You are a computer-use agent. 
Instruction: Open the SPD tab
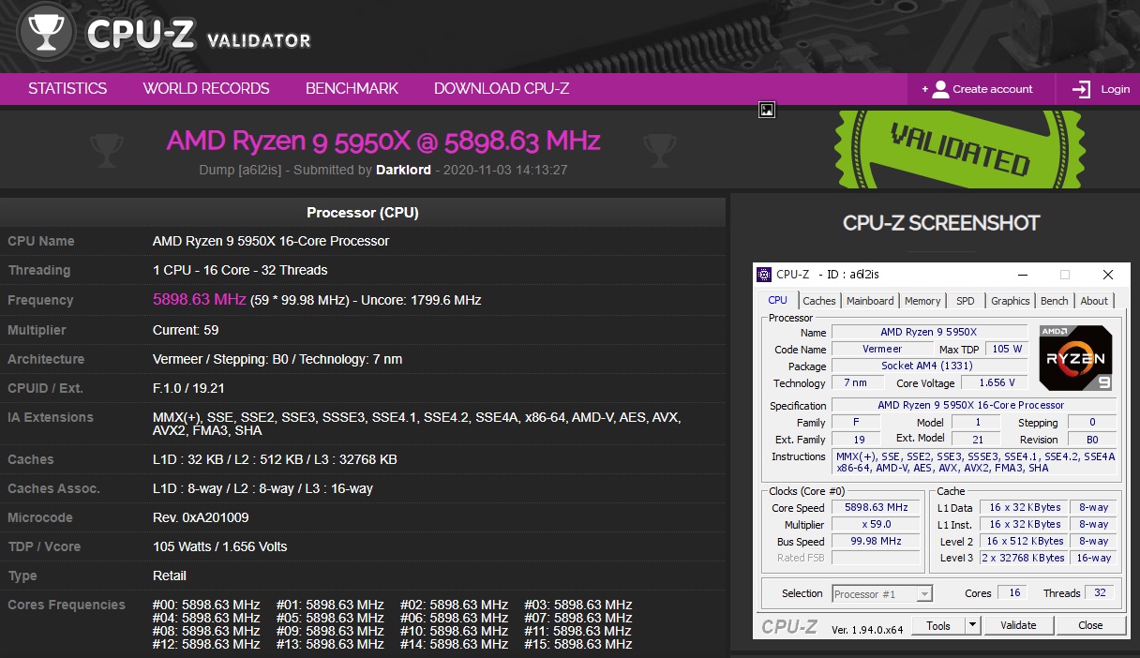965,300
